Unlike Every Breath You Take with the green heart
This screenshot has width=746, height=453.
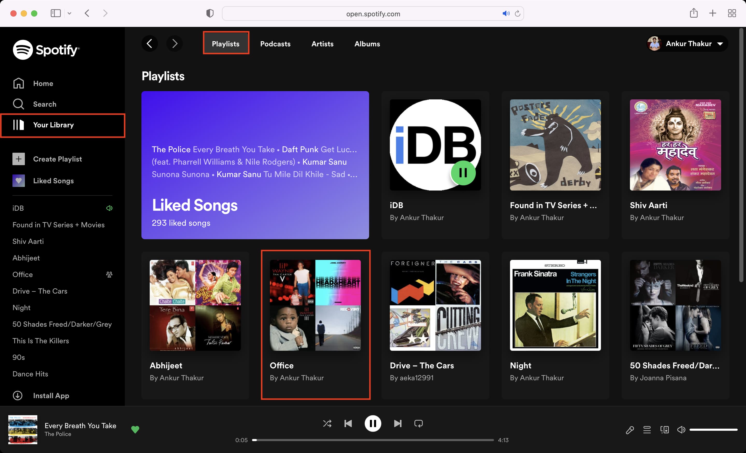coord(135,429)
